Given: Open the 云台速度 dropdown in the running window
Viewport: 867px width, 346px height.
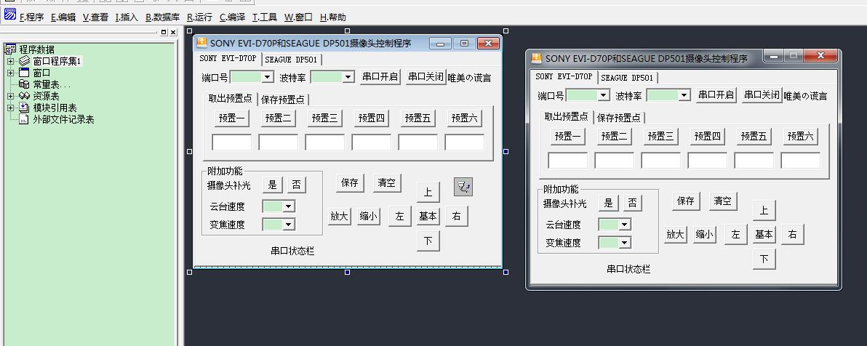Looking at the screenshot, I should pyautogui.click(x=625, y=225).
